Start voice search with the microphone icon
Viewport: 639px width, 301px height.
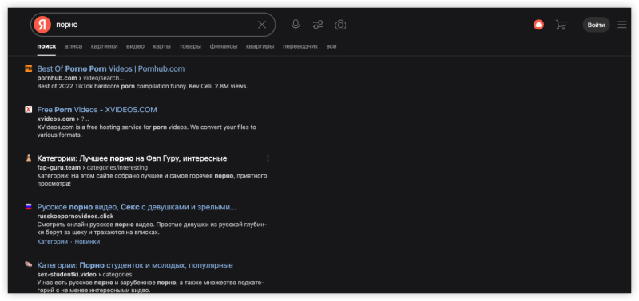(296, 25)
